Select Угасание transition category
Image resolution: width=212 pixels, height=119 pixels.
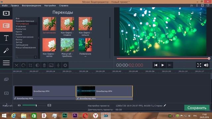(x=21, y=26)
